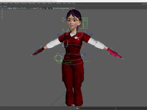Toggle motion blur icon
Screen dimensions: 147x110
[24, 8]
